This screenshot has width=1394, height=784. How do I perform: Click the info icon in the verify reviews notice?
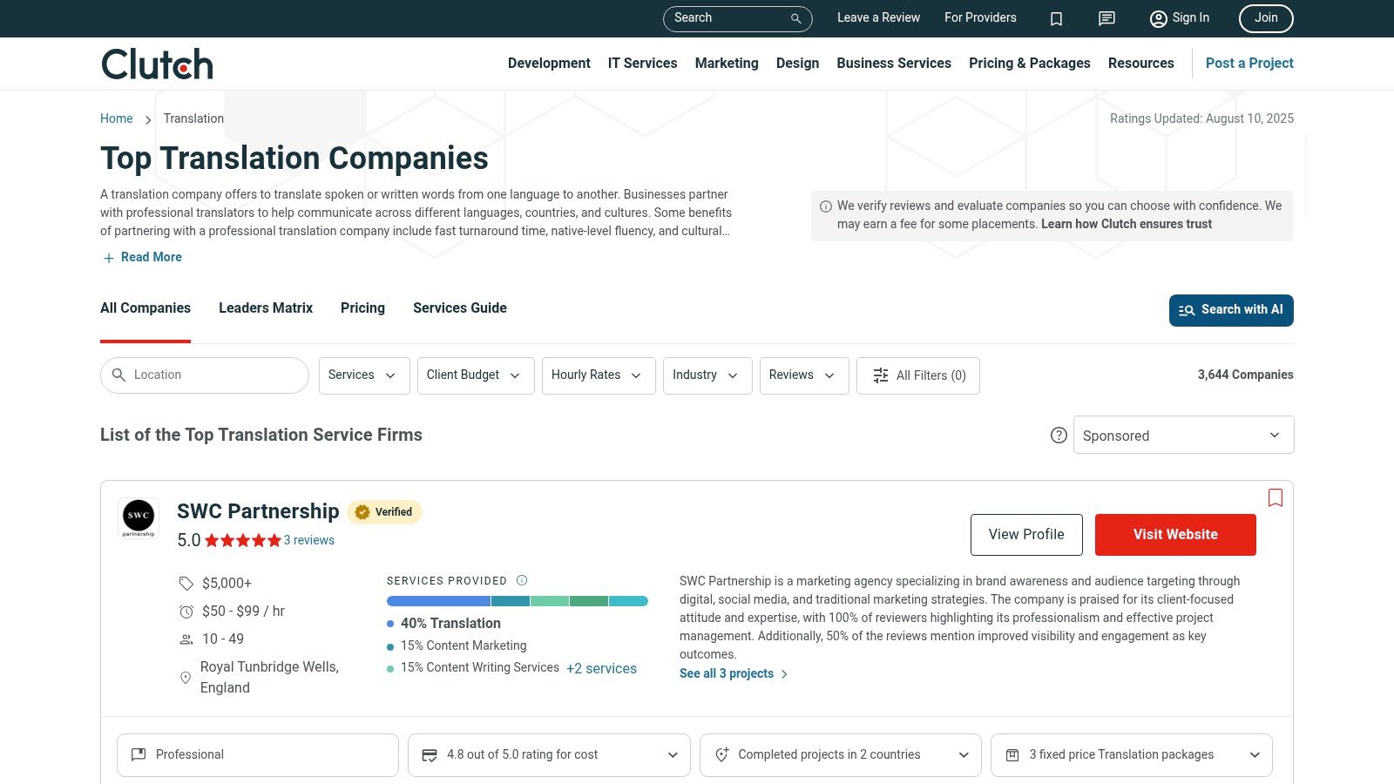tap(826, 206)
